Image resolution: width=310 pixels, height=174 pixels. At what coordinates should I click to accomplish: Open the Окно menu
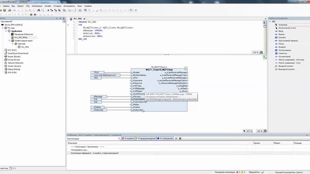click(79, 6)
